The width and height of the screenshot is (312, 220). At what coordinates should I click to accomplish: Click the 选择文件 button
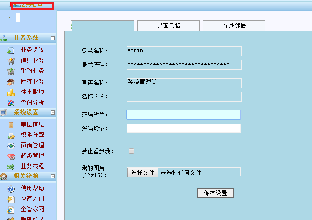pyautogui.click(x=143, y=173)
